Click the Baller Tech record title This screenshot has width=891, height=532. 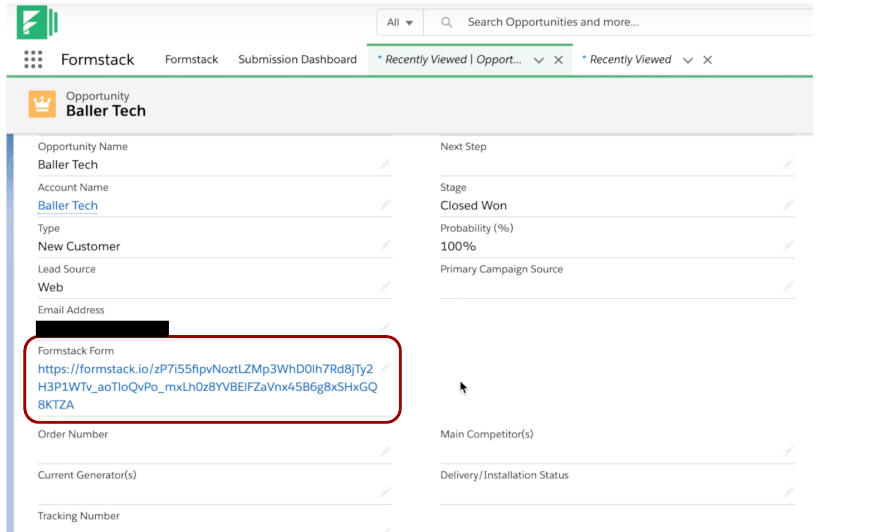[106, 111]
